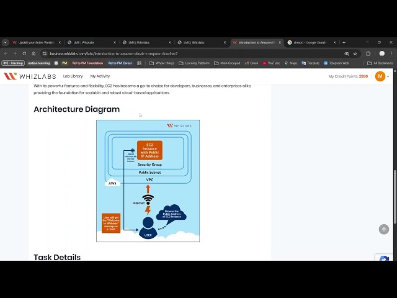Close the 'Upskill your Entire Workforce' tab
Viewport: 397px width, 298px height.
click(x=60, y=43)
